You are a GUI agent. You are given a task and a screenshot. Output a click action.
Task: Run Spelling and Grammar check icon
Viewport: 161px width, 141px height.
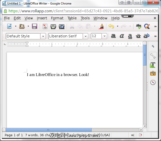pyautogui.click(x=139, y=26)
